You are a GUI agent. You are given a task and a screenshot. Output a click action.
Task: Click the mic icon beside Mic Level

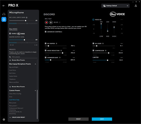(x=27, y=17)
